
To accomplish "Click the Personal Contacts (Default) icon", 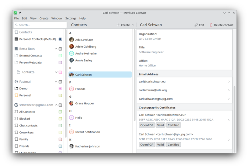I will click(x=16, y=39).
